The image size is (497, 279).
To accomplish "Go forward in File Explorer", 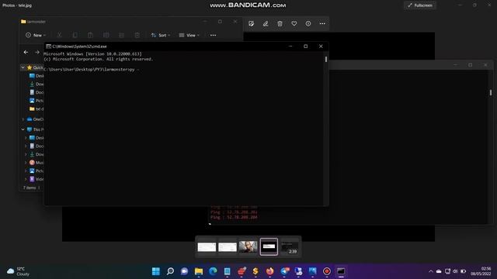I will click(37, 52).
